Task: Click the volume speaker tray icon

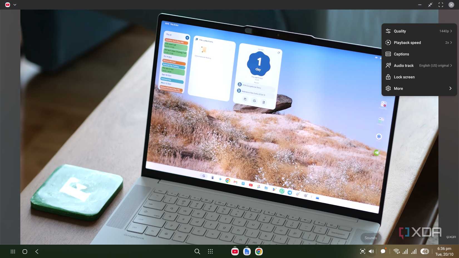Action: [x=371, y=252]
